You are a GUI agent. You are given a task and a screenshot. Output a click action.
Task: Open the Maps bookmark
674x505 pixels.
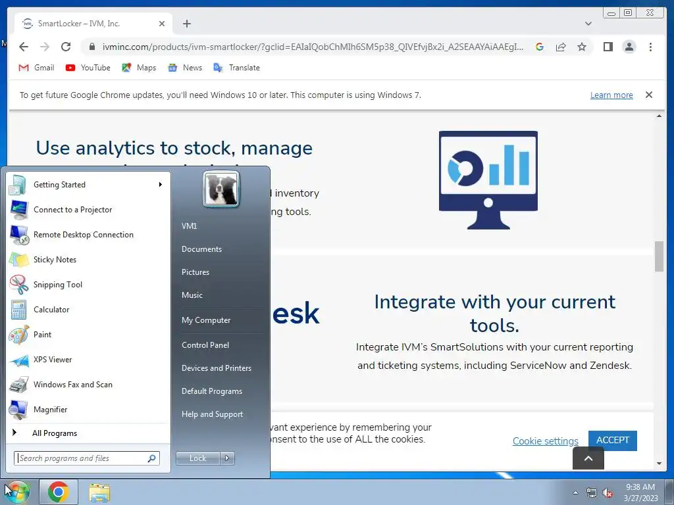tap(139, 68)
